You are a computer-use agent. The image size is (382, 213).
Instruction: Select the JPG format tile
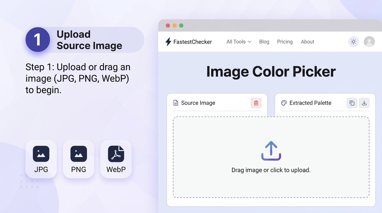pyautogui.click(x=41, y=159)
